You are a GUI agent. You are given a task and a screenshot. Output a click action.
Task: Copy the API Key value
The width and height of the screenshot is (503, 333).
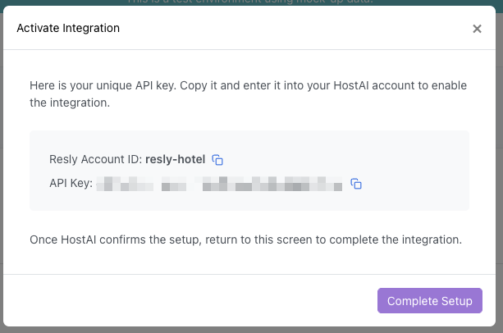click(x=356, y=184)
